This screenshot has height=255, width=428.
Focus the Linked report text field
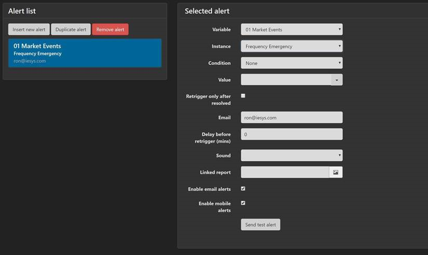point(285,172)
